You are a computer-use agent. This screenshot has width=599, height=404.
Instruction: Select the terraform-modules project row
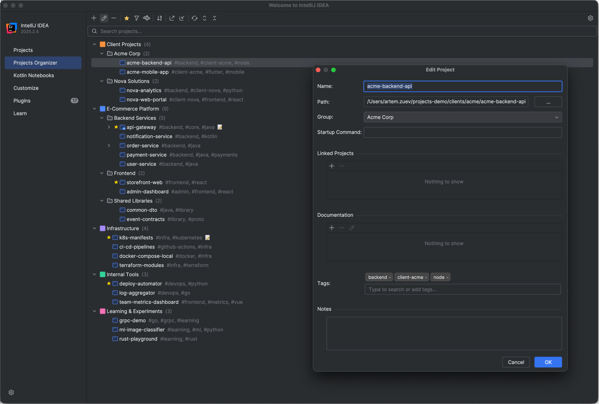point(342,265)
